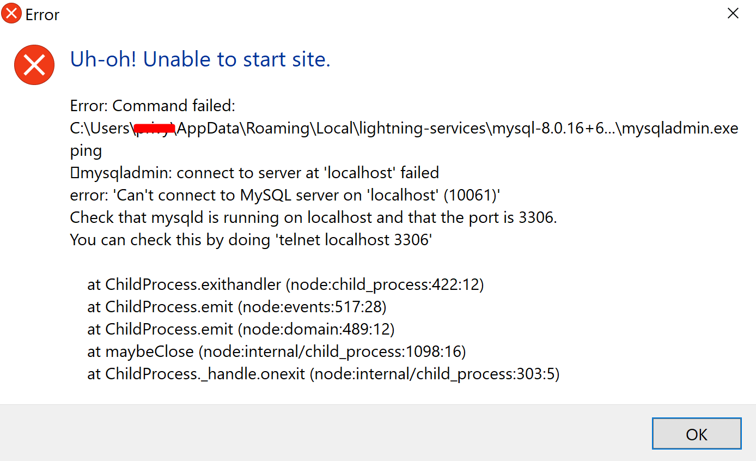This screenshot has width=756, height=461.
Task: Click the ChildProcess._handle.onexit stack trace line
Action: [323, 374]
